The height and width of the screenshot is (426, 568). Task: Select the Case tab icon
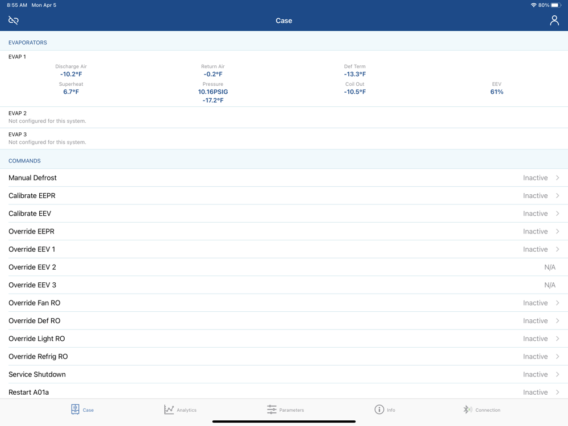pos(75,410)
